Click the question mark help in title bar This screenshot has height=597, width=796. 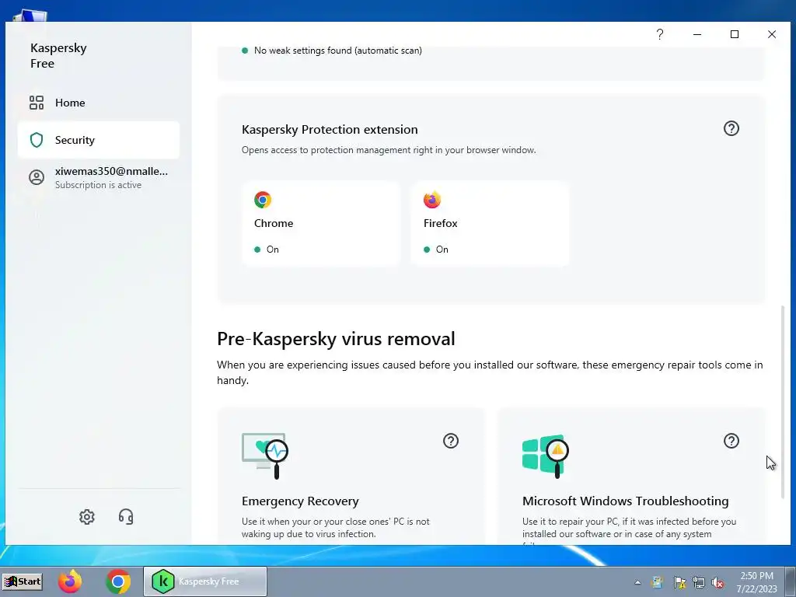click(x=659, y=34)
